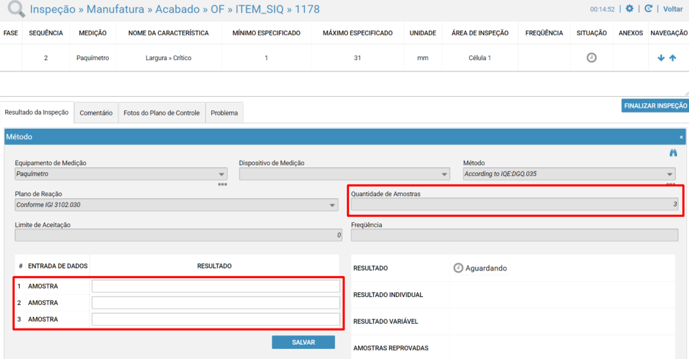The image size is (689, 359).
Task: Open the Método dropdown
Action: point(569,174)
